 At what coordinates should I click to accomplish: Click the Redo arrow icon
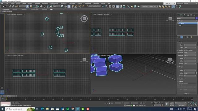[6, 6]
